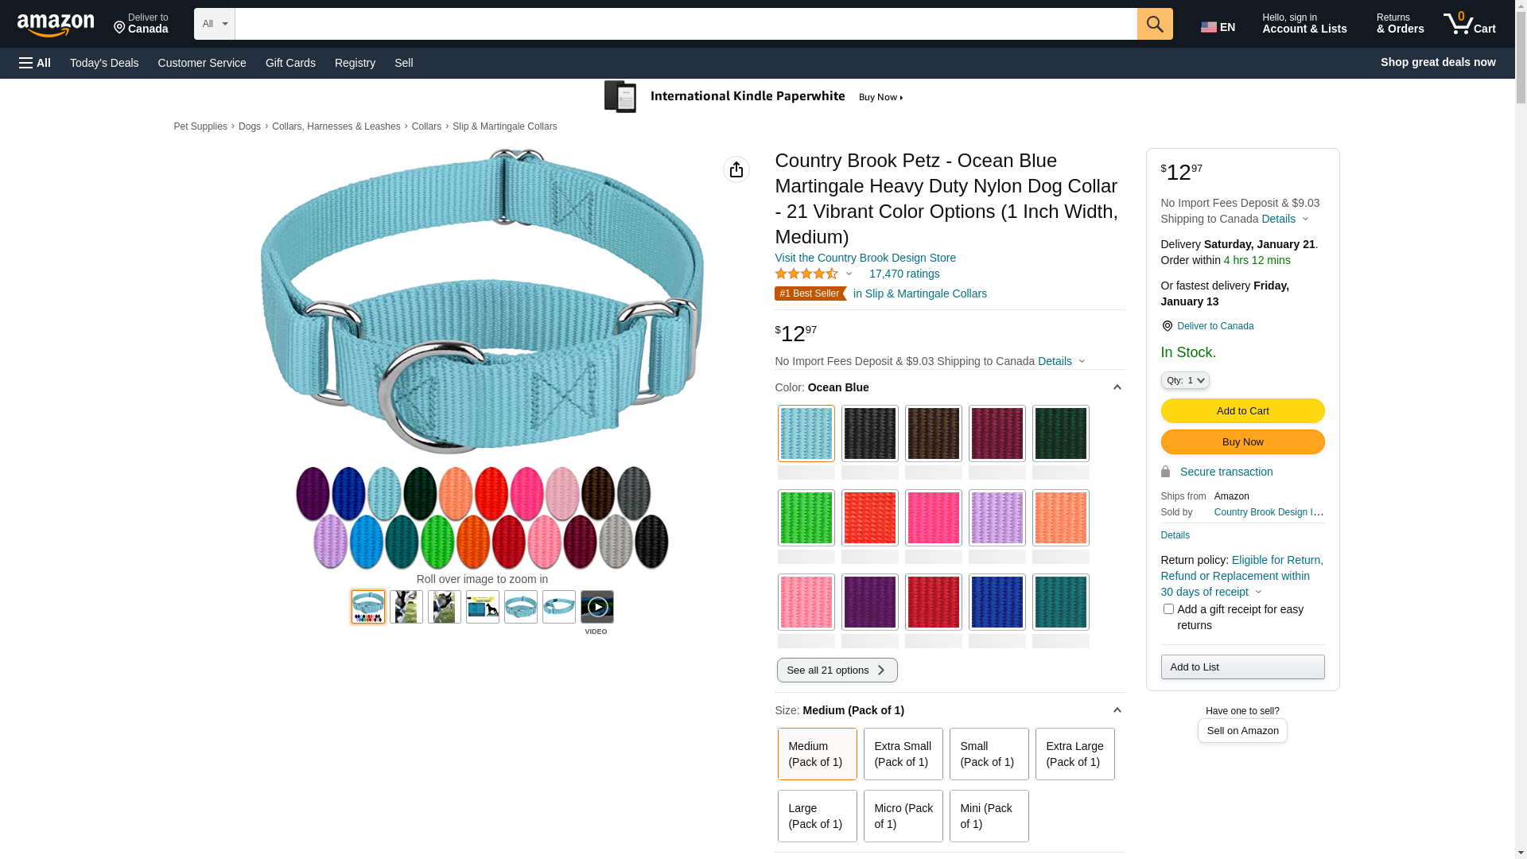Select the Extra Large (Pack of 1) size
1527x859 pixels.
1074,754
